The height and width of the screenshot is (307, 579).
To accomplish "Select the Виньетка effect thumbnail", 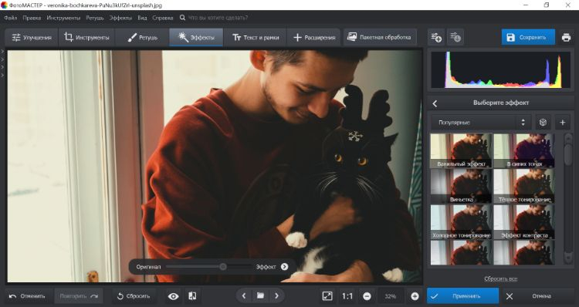I will [x=461, y=187].
